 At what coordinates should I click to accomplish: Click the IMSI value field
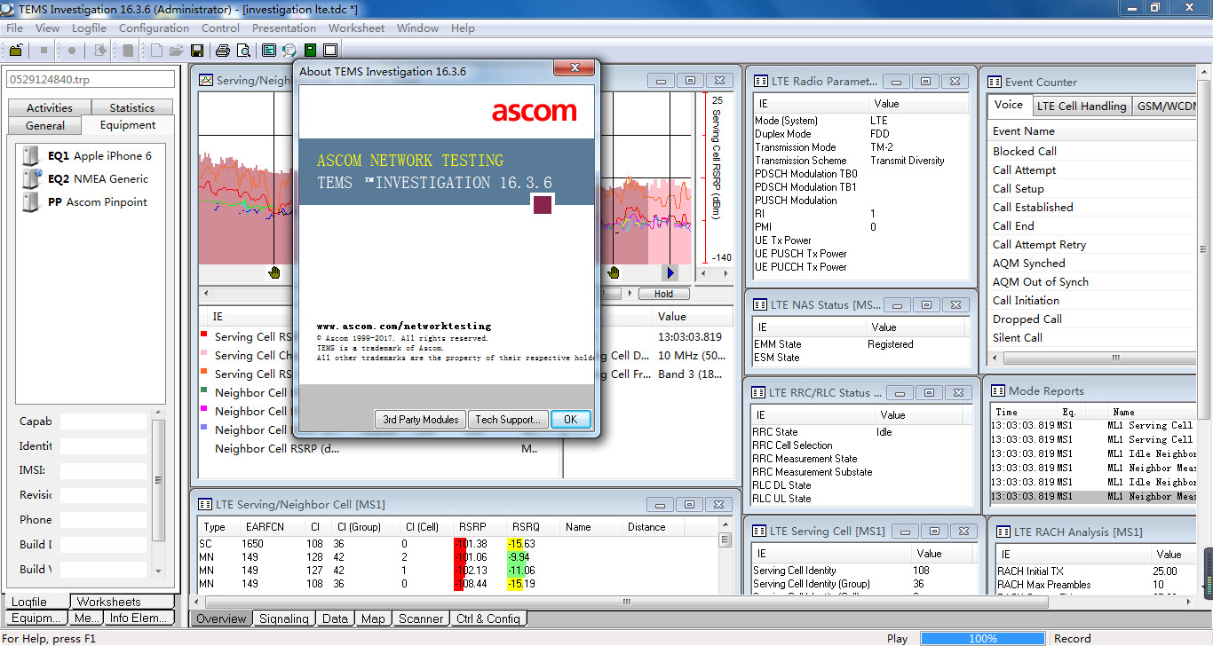pyautogui.click(x=103, y=471)
